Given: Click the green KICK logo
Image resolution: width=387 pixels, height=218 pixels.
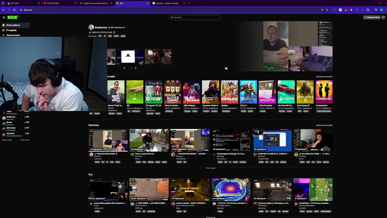Looking at the screenshot, I should [13, 18].
